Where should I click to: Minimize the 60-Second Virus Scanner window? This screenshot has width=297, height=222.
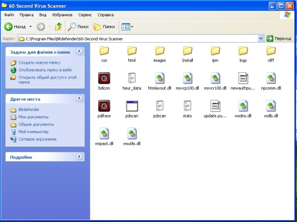[x=272, y=6]
